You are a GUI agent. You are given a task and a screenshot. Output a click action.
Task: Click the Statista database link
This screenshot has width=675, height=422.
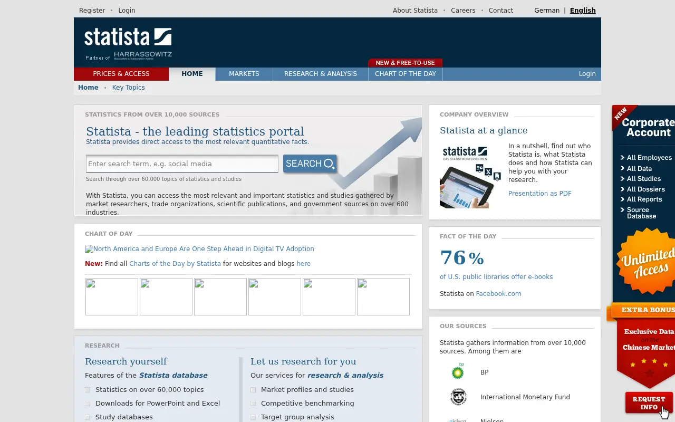[x=173, y=375]
